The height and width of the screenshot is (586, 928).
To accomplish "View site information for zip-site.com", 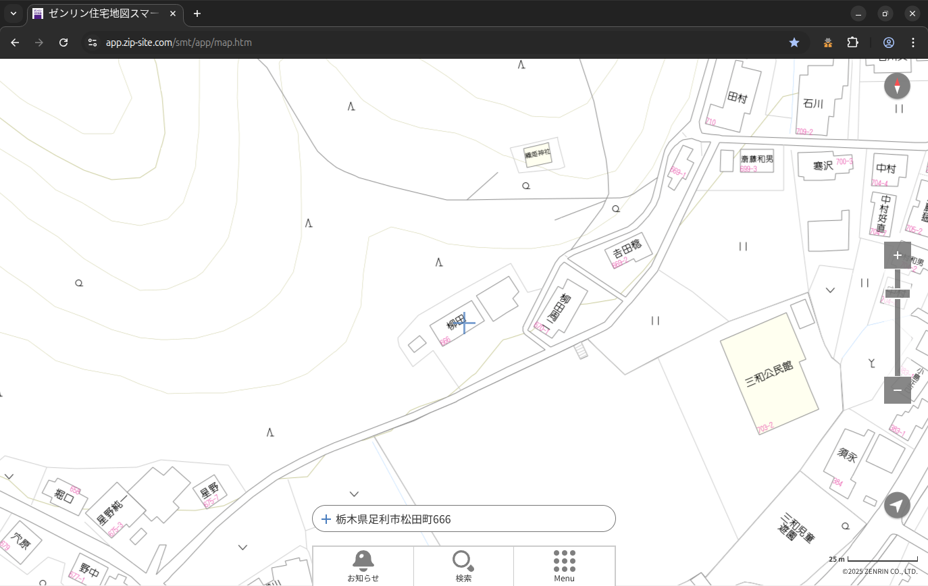I will pyautogui.click(x=93, y=43).
